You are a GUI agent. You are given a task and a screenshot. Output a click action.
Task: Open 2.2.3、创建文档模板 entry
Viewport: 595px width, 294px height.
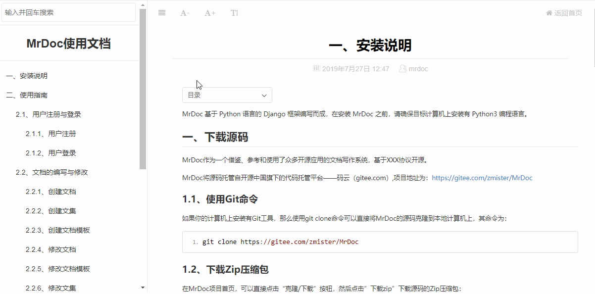click(57, 230)
